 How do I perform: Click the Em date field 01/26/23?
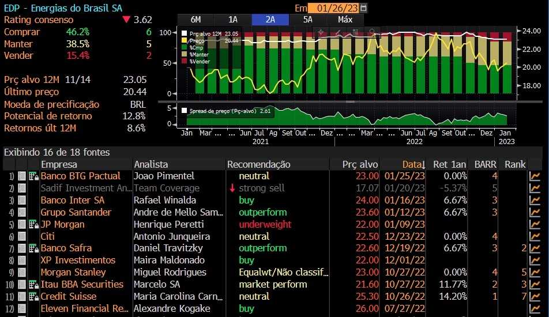tap(334, 7)
